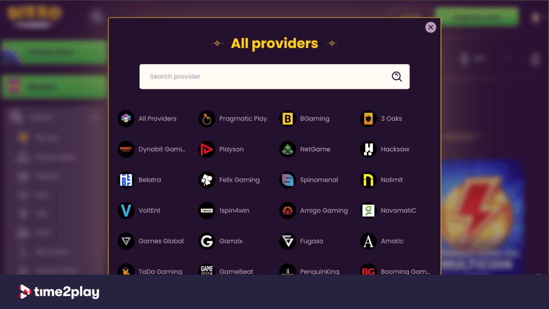This screenshot has height=309, width=549.
Task: Select the Fugaso logo icon
Action: [x=287, y=241]
